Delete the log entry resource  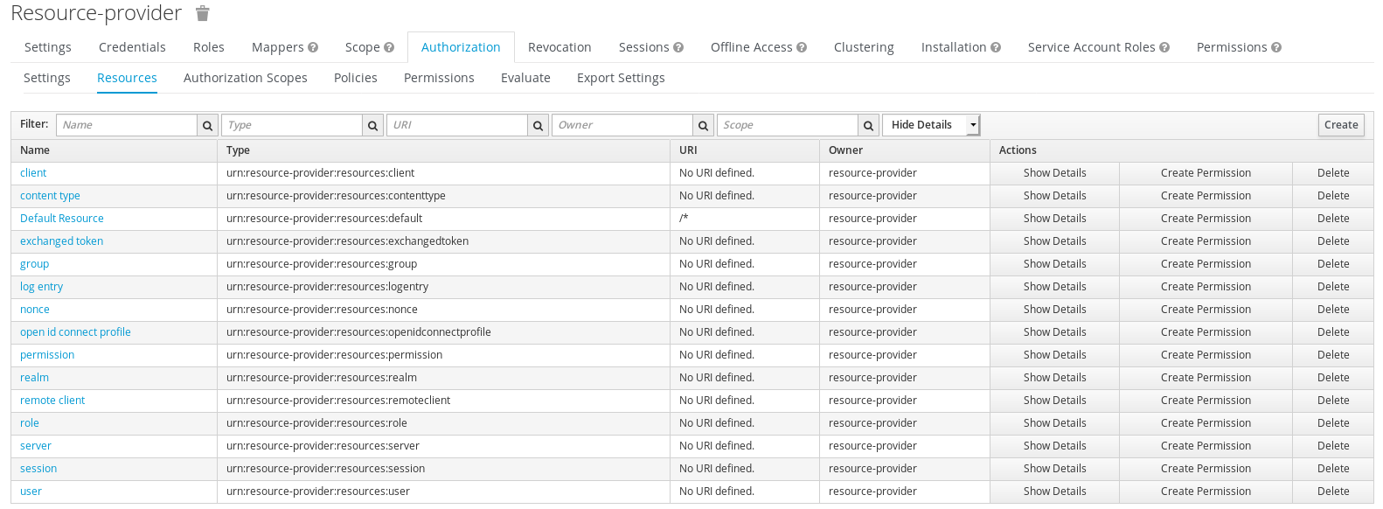point(1333,287)
